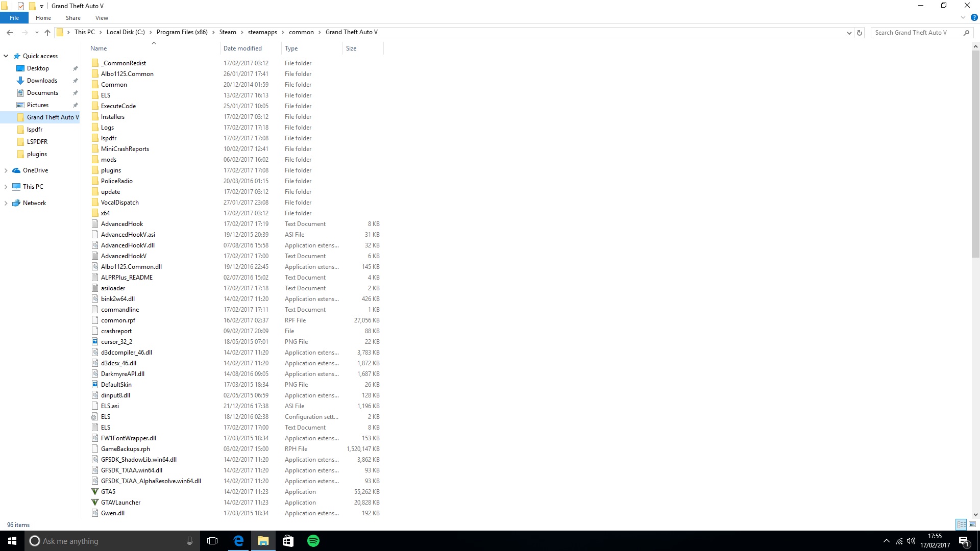This screenshot has width=980, height=551.
Task: Click the refresh icon in the address bar
Action: pyautogui.click(x=860, y=33)
